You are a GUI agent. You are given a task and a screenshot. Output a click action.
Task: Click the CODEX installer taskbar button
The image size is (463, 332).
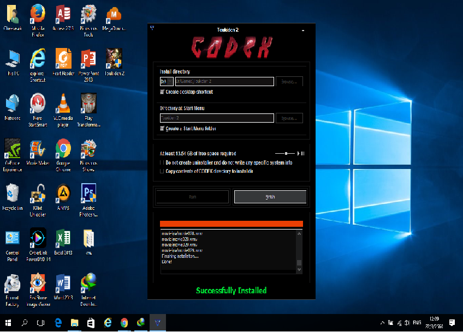[157, 323]
